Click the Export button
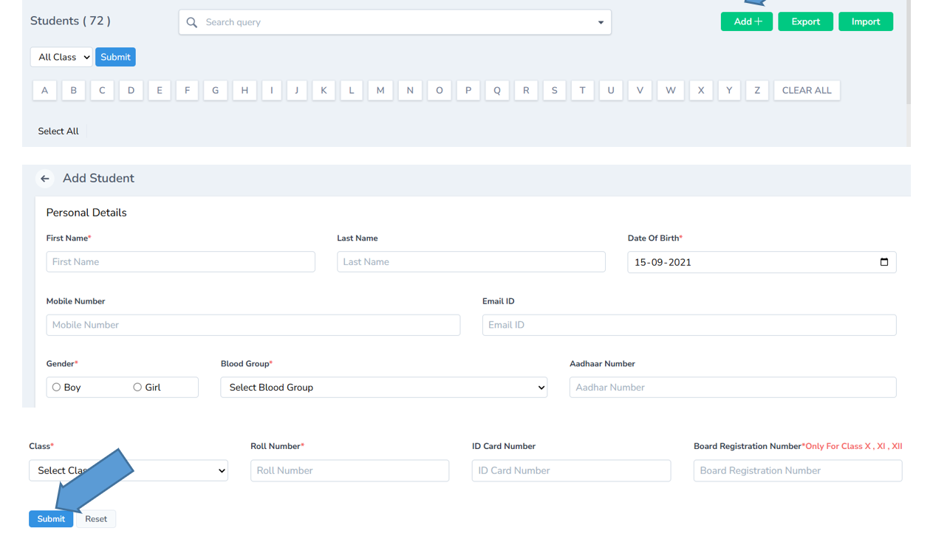The width and height of the screenshot is (933, 539). point(805,21)
